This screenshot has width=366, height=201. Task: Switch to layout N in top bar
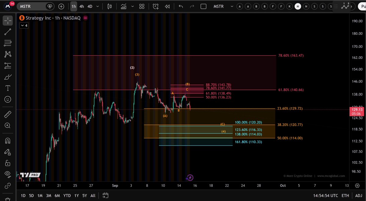[306, 6]
